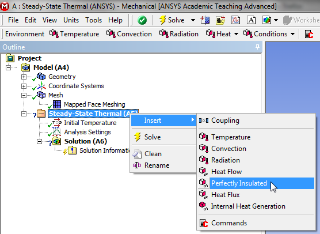
Task: Select Solution Information tree item
Action: coord(105,150)
